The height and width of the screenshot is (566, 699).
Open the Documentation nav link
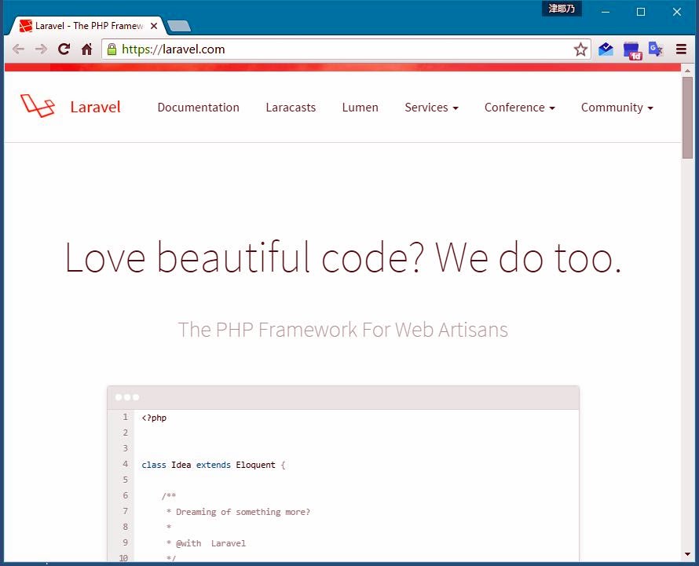198,108
